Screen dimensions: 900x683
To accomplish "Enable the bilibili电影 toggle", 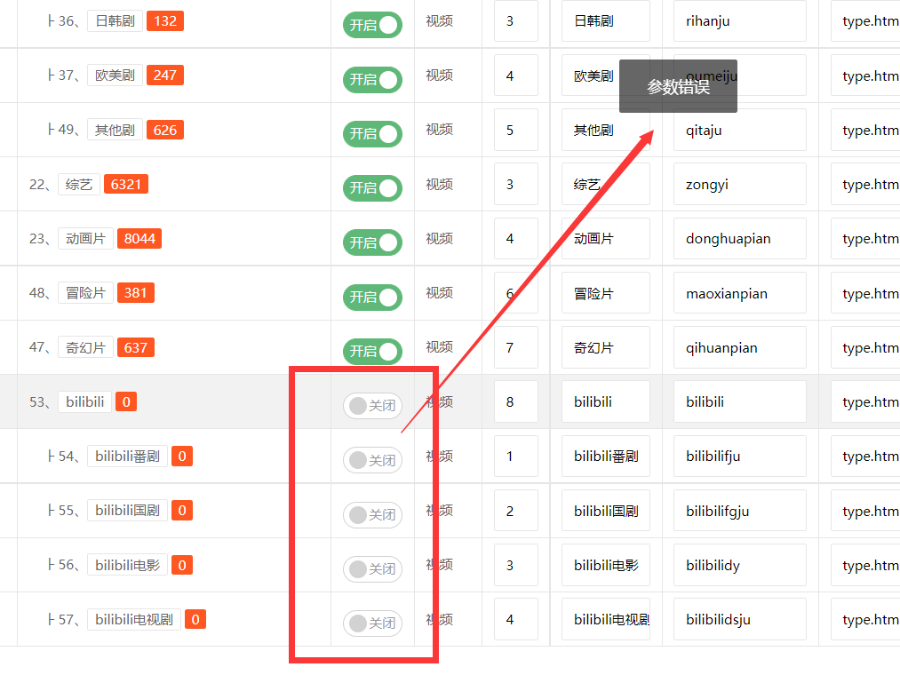I will pos(372,568).
